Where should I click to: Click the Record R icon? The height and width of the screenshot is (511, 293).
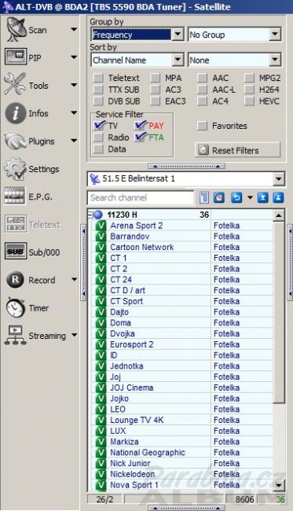15,280
